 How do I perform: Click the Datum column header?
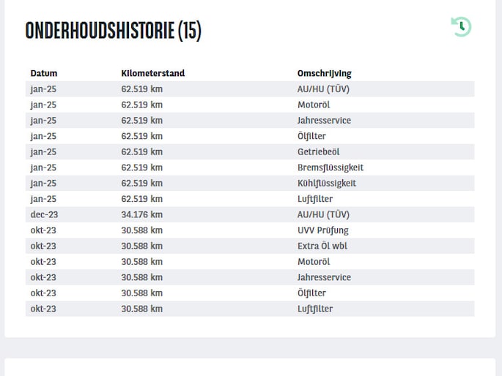pyautogui.click(x=44, y=73)
